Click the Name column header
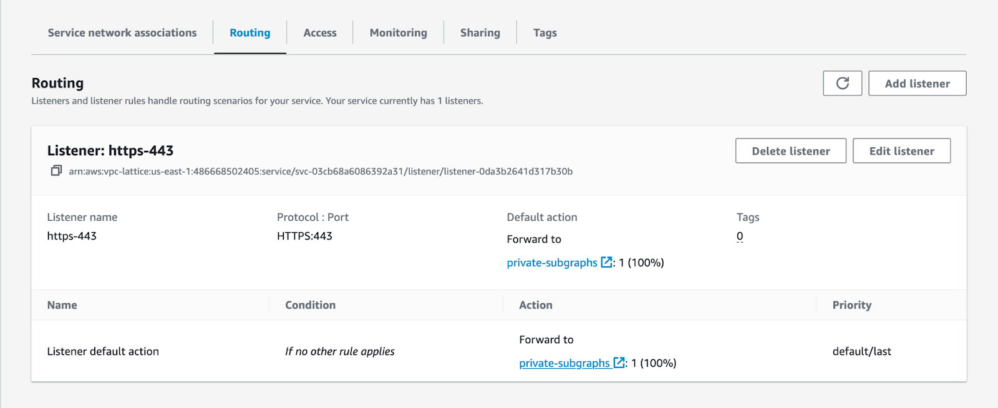998x408 pixels. [x=62, y=305]
